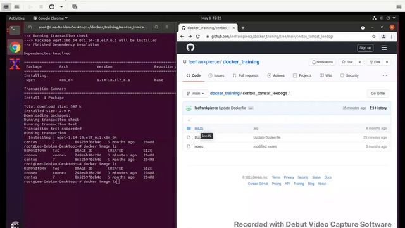The image size is (405, 228).
Task: Open docker_training repository title link
Action: click(x=241, y=62)
